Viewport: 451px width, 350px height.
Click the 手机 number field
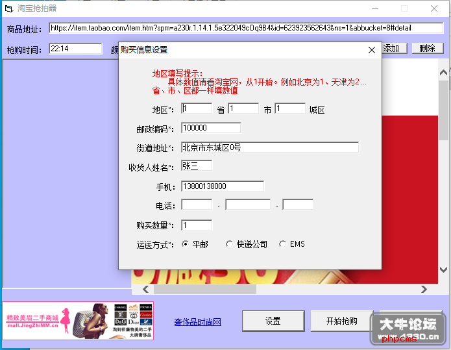(x=223, y=186)
